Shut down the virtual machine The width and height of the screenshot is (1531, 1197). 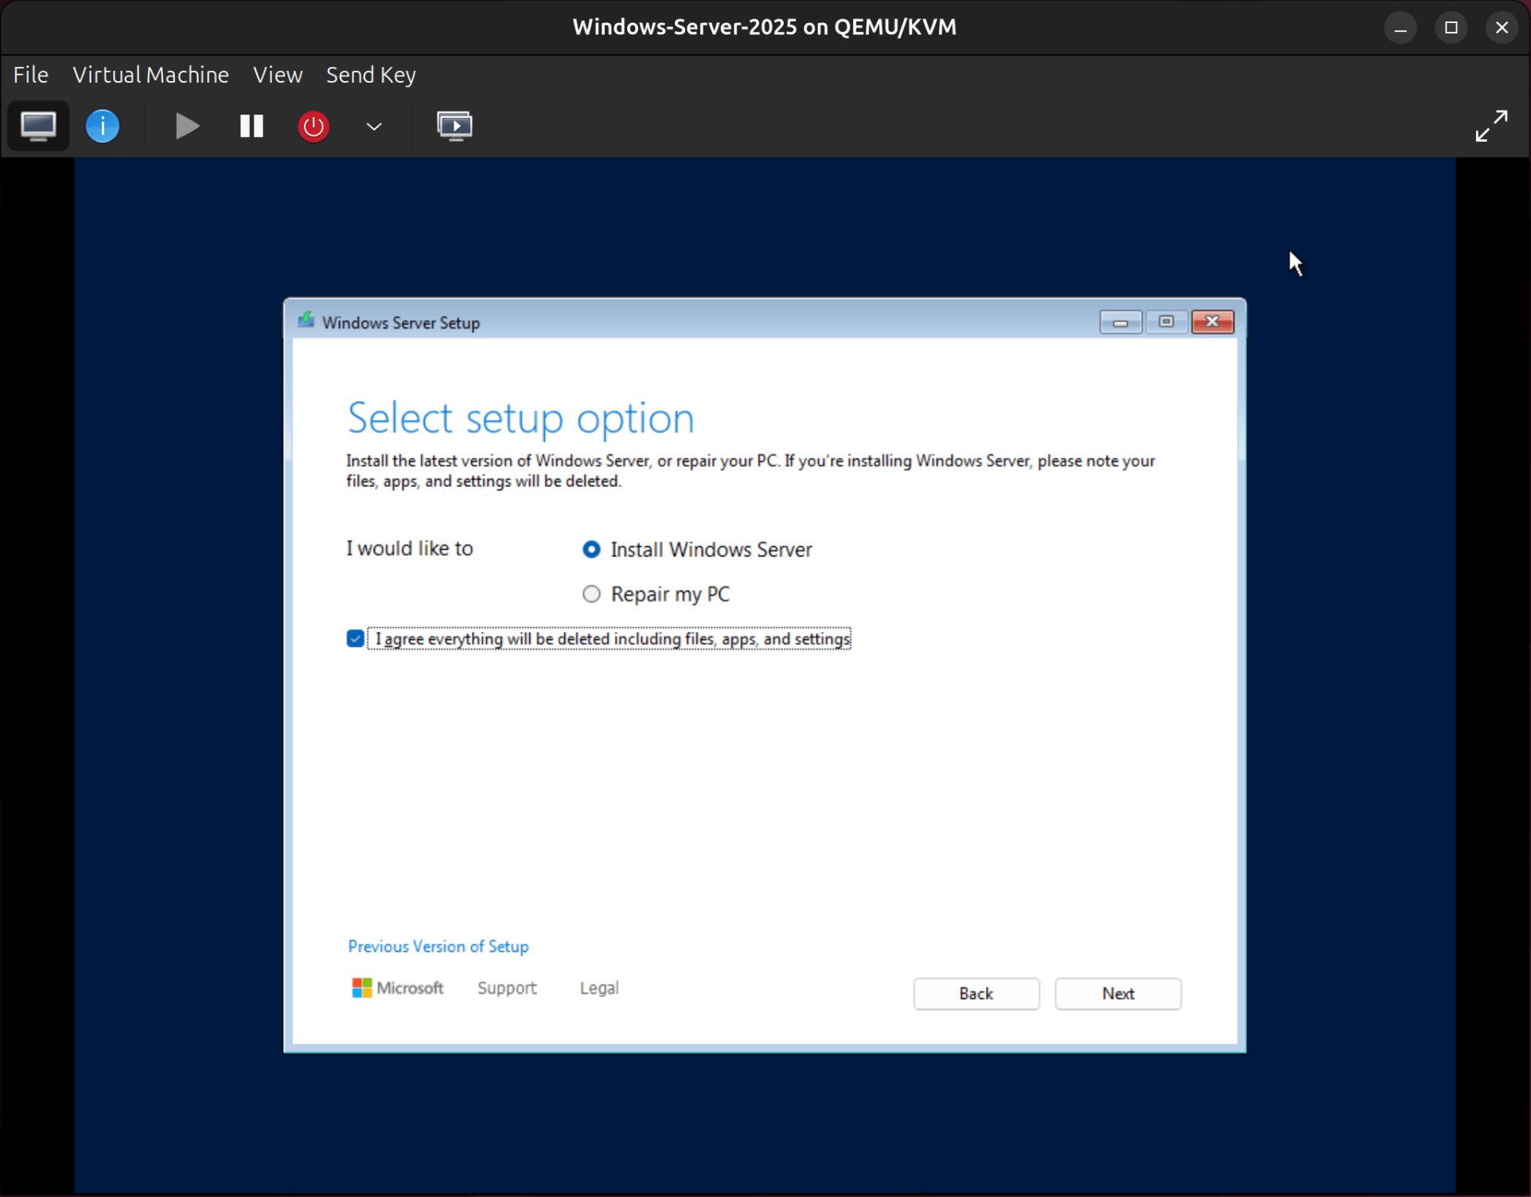click(312, 126)
